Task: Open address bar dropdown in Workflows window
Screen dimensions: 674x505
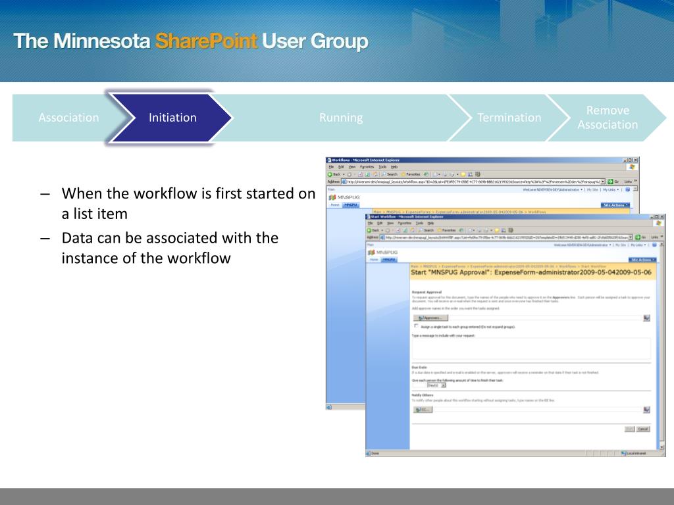Action: tap(603, 181)
